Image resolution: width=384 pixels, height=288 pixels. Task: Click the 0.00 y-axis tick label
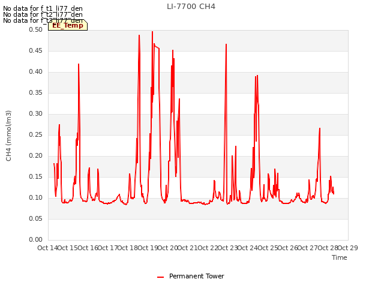click(35, 239)
